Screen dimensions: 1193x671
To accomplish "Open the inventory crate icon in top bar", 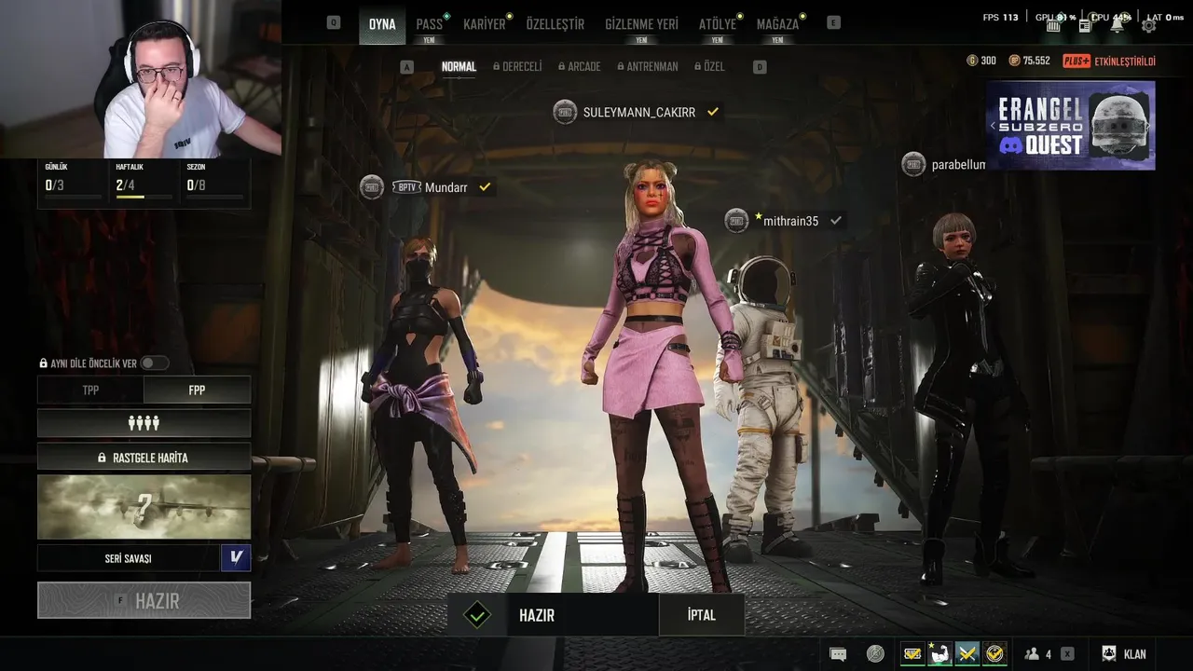I will (x=1054, y=26).
